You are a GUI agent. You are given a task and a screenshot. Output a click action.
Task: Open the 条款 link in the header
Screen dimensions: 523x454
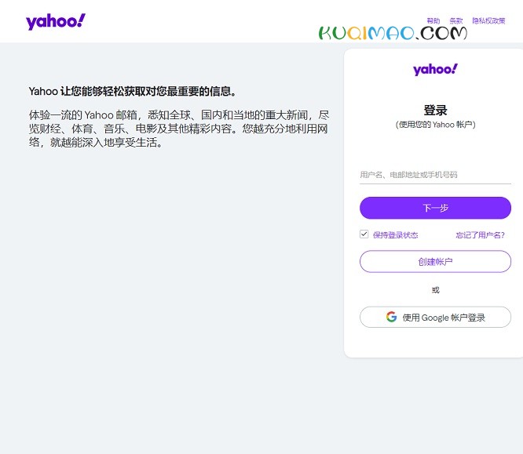pyautogui.click(x=456, y=21)
